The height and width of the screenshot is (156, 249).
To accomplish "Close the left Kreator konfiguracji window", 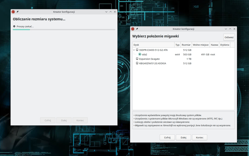I will [x=115, y=12].
